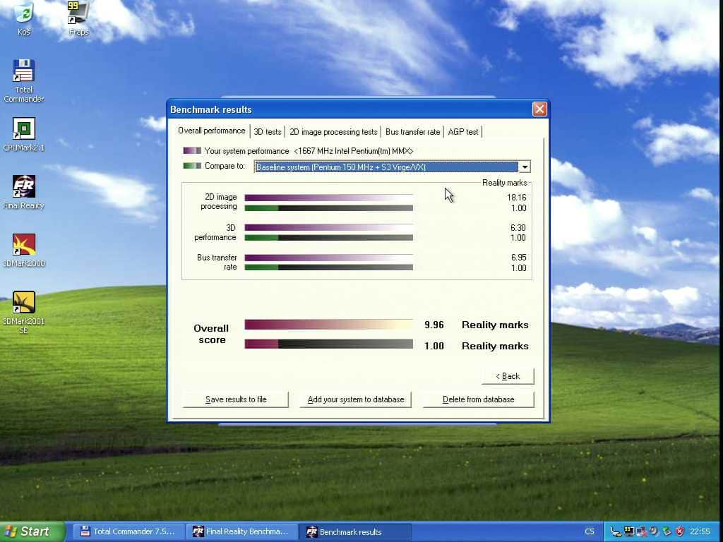Screen dimensions: 723x542
Task: Open the Compare to dropdown arrow
Action: (525, 167)
